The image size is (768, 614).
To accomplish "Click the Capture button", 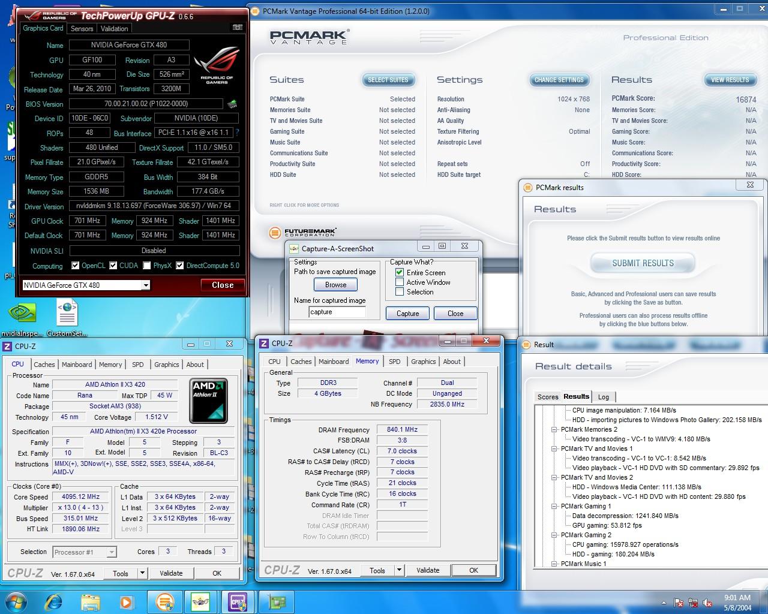I will [407, 314].
